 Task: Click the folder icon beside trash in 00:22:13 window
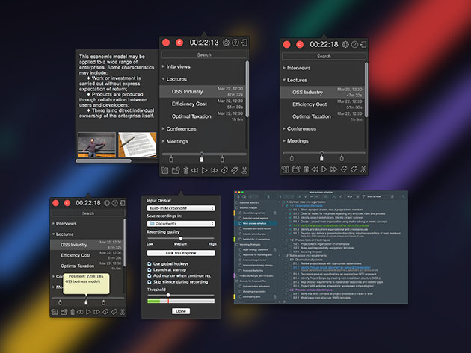tap(176, 171)
